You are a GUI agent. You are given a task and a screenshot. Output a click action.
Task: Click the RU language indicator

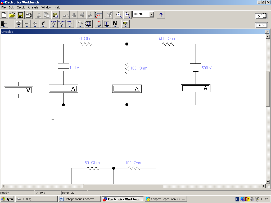237,199
